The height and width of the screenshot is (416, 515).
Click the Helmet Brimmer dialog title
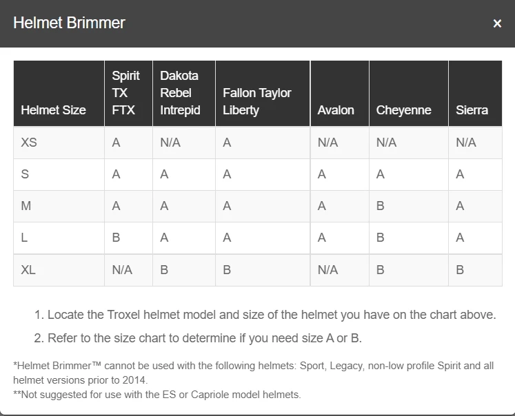tap(69, 23)
